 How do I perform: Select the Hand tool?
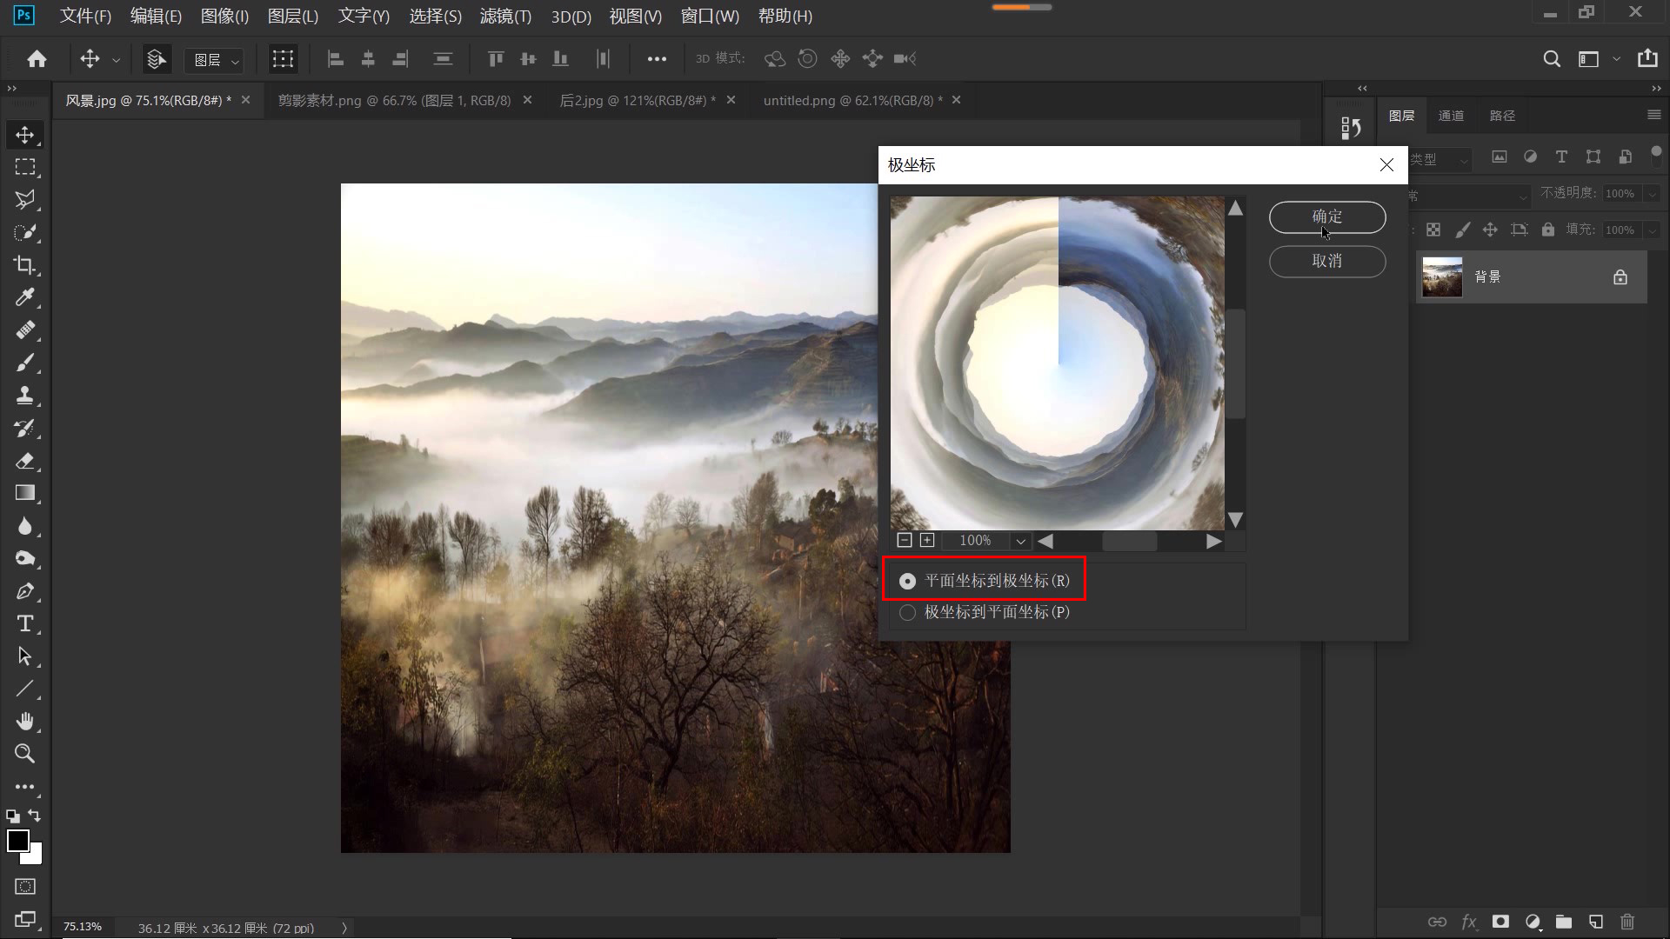pos(24,721)
